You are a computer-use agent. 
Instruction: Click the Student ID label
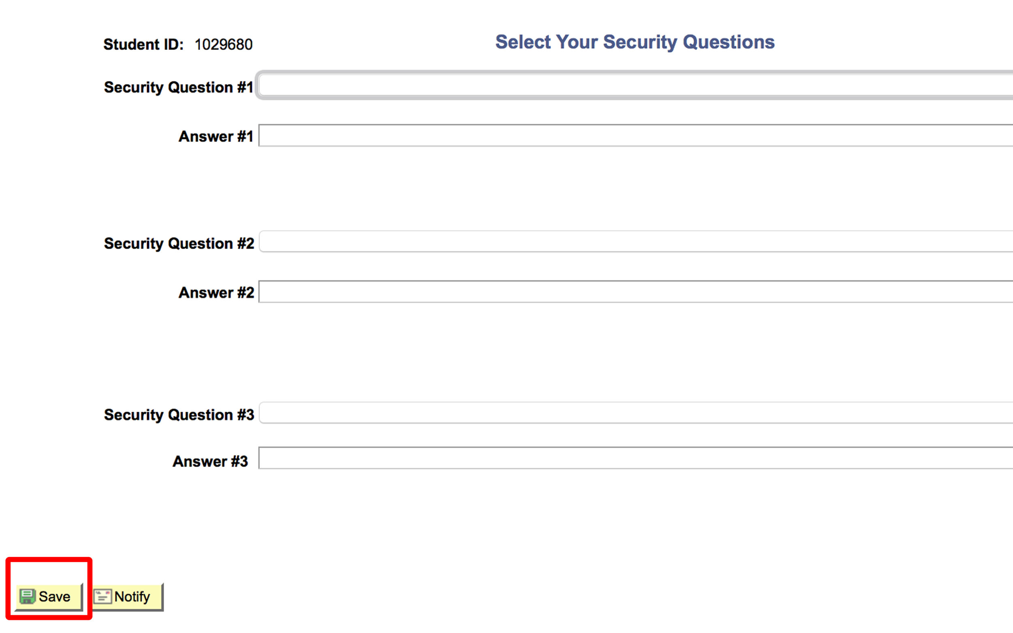(143, 45)
